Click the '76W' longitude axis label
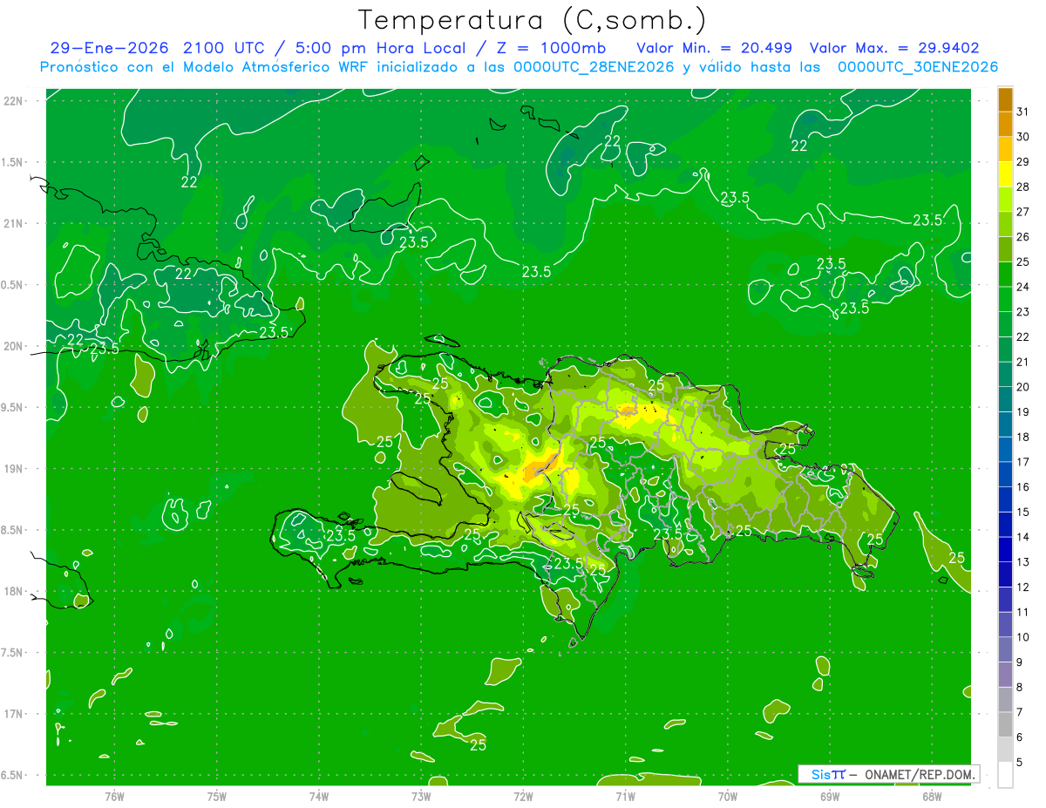Screen dimensions: 1046x808 click(x=114, y=796)
